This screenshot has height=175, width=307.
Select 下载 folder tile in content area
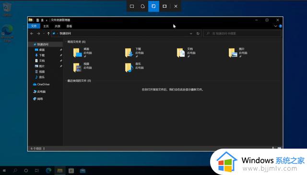[x=134, y=53]
